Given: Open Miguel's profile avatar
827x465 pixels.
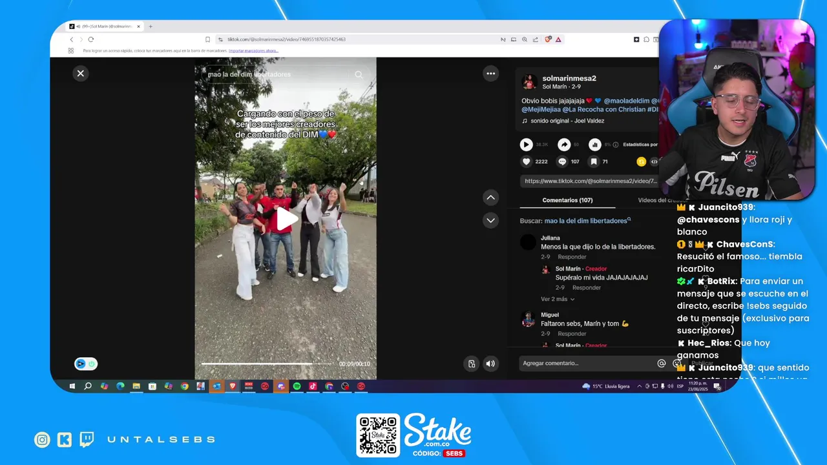Looking at the screenshot, I should coord(529,319).
